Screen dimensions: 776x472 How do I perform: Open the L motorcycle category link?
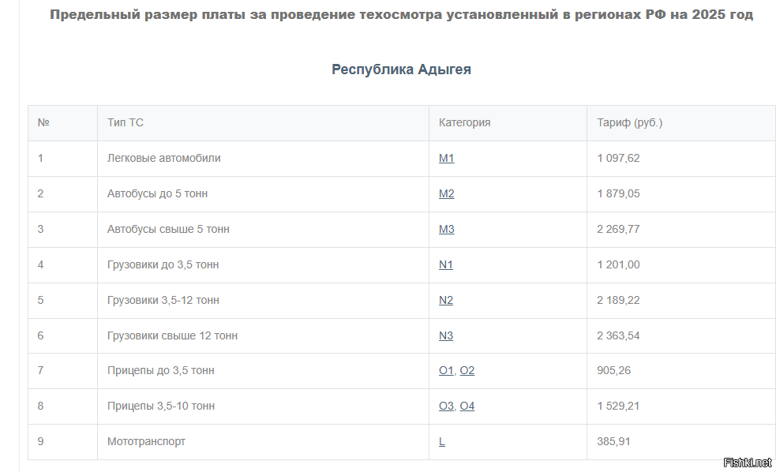442,441
